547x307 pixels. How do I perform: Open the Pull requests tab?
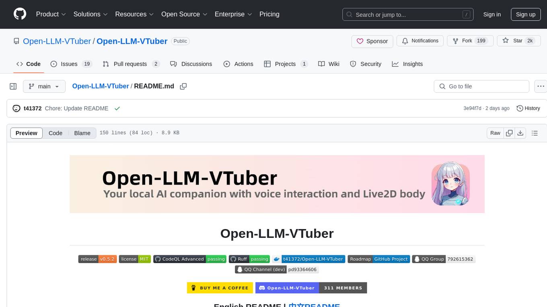click(131, 64)
